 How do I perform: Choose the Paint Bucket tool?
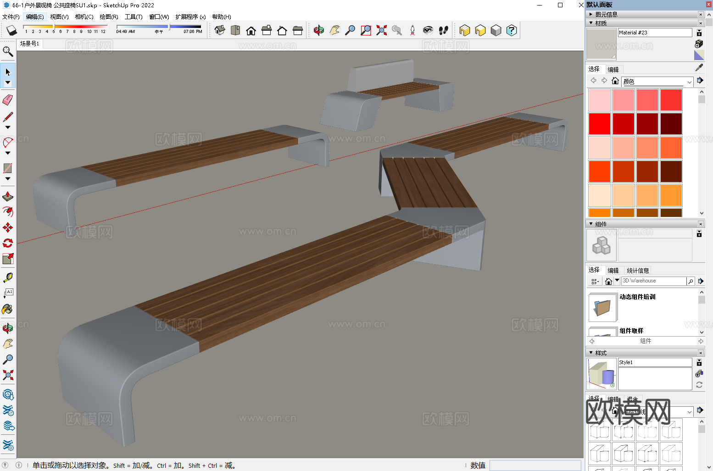tap(8, 310)
